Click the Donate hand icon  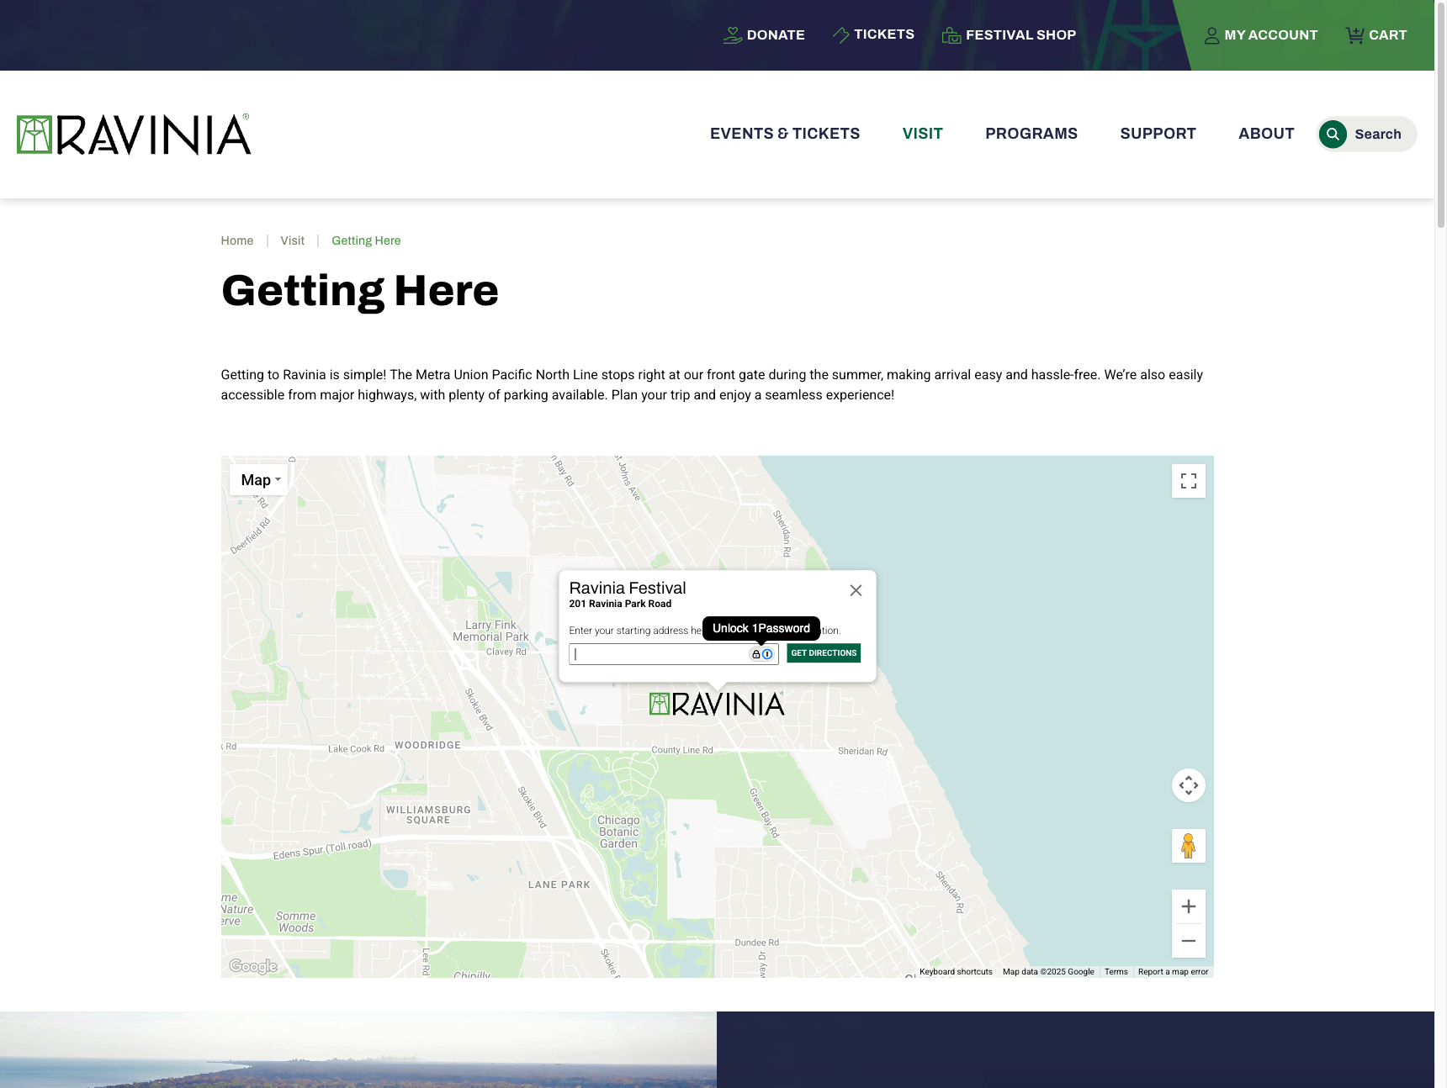(733, 35)
